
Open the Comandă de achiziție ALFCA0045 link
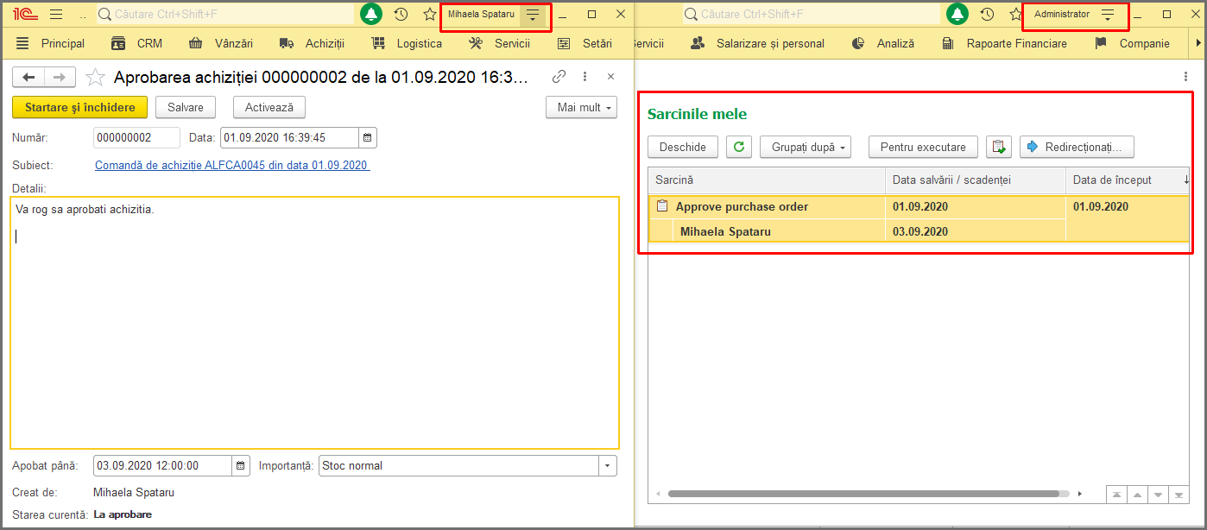[232, 165]
